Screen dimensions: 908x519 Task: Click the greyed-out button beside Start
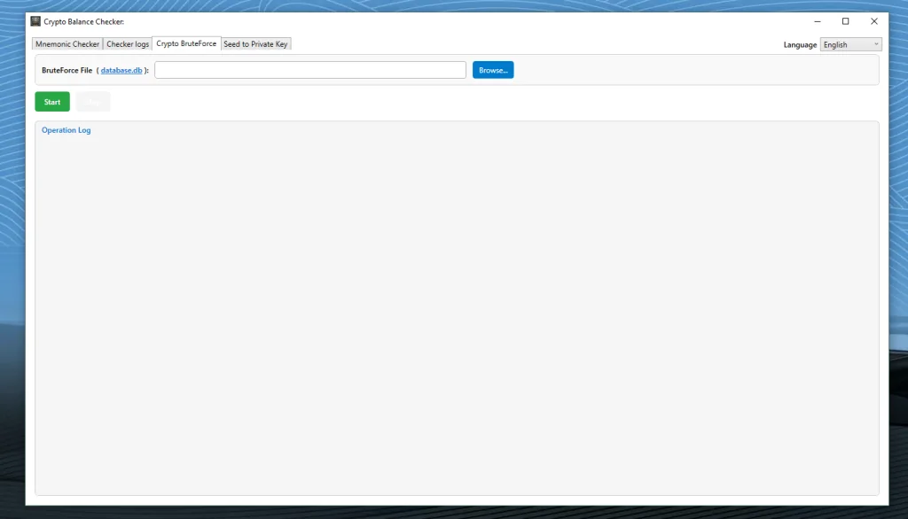[x=93, y=102]
